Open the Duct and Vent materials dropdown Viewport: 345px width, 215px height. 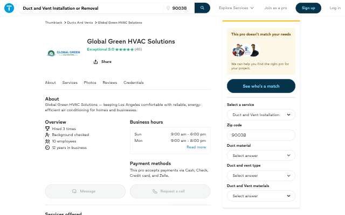tap(261, 196)
